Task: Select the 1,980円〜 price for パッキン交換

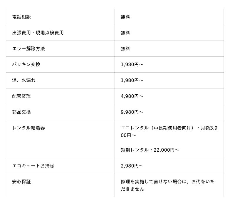Action: tap(132, 64)
